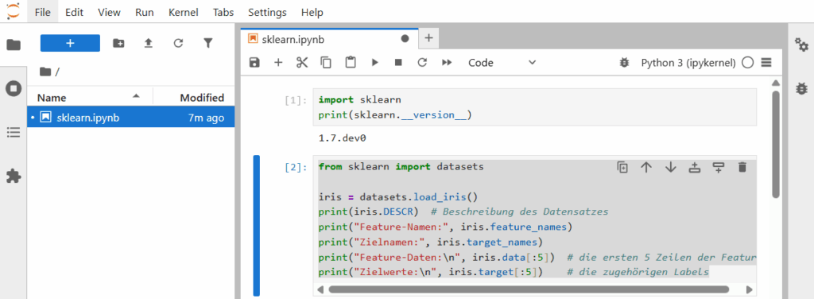This screenshot has height=299, width=814.
Task: Click the blue New Launcher plus button
Action: 70,43
